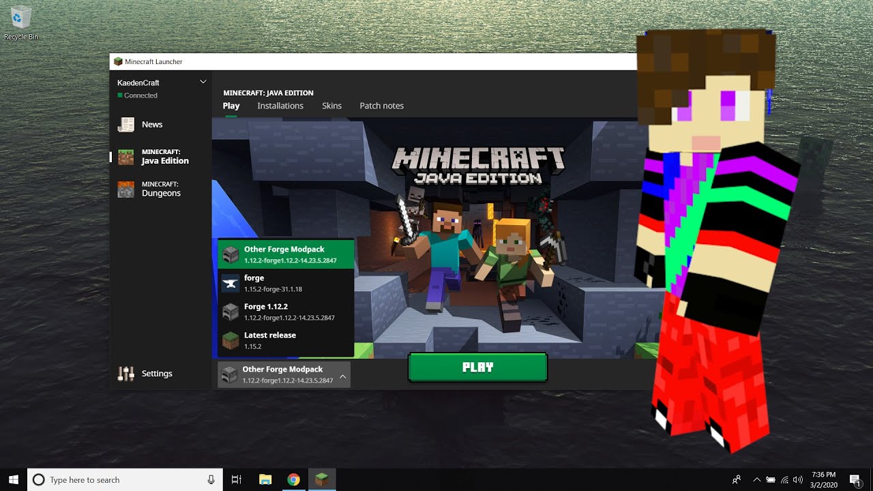This screenshot has height=491, width=873.
Task: Select Latest release 1.15.2 installation
Action: 286,340
